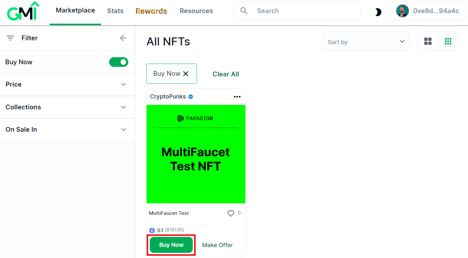Remove Buy Now filter chip X
This screenshot has height=258, width=468.
coord(186,74)
